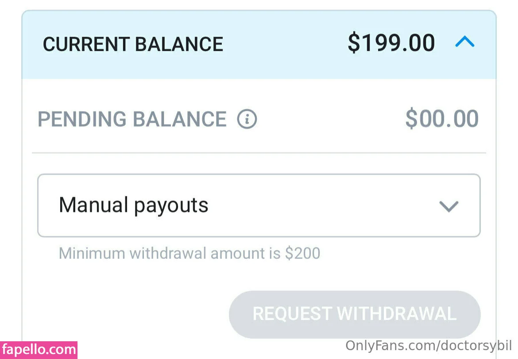The width and height of the screenshot is (518, 359).
Task: Click the word WITHDRAWAL on the button
Action: [396, 314]
